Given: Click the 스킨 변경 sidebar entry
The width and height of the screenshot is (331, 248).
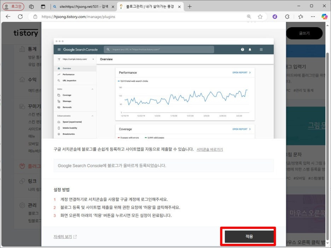Looking at the screenshot, I should pyautogui.click(x=35, y=115).
